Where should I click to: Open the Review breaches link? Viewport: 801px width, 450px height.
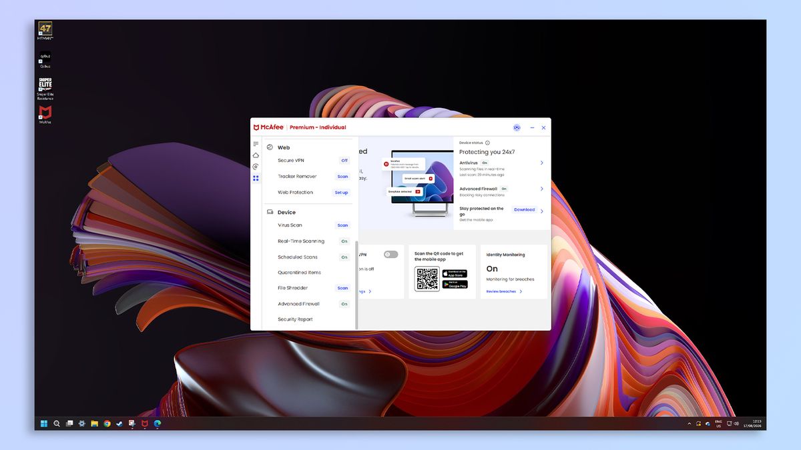504,291
